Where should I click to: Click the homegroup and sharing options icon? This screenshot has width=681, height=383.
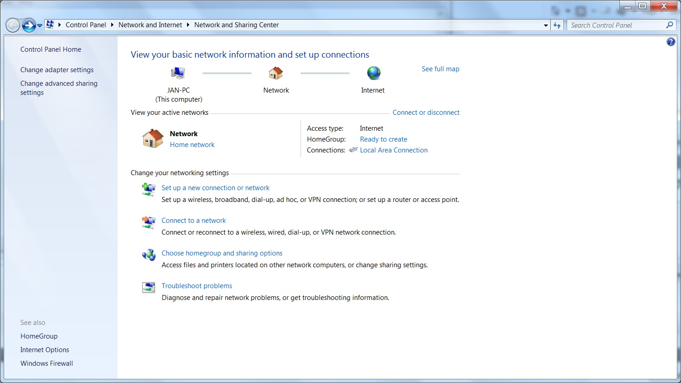tap(148, 255)
